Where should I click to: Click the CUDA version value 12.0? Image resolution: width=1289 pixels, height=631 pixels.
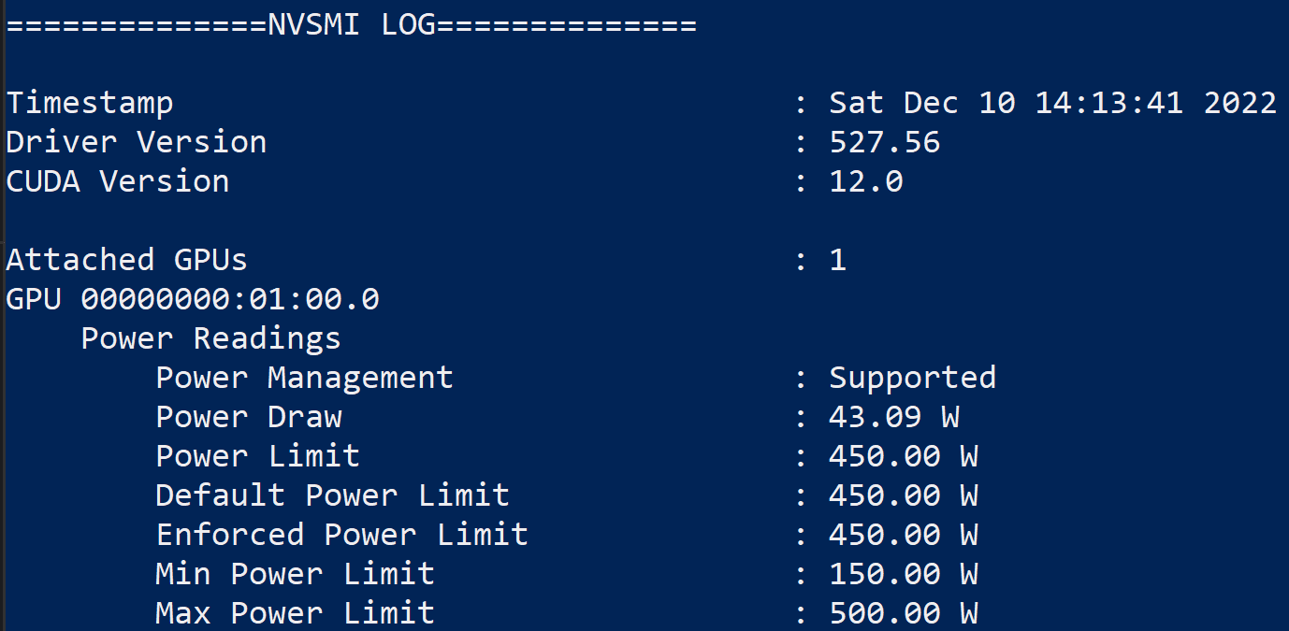(x=865, y=181)
